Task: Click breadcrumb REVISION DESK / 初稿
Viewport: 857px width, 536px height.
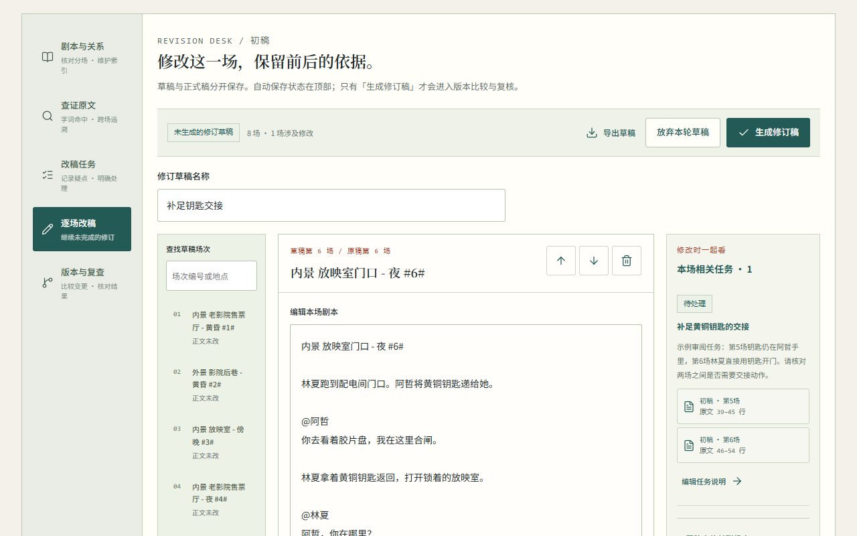Action: click(x=214, y=41)
